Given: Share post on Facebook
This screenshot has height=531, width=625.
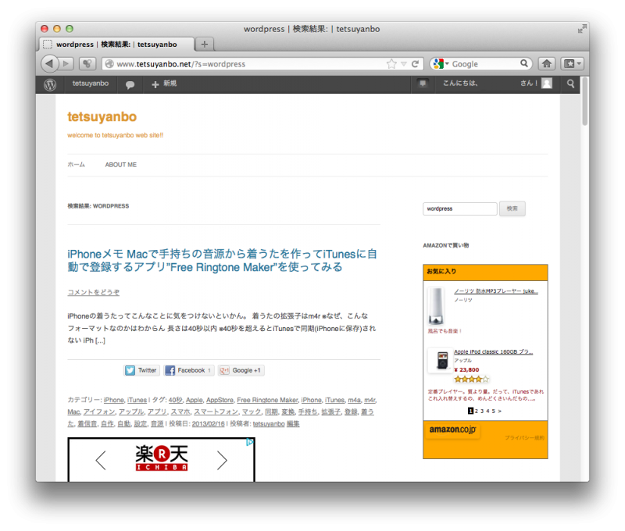Looking at the screenshot, I should coord(189,370).
